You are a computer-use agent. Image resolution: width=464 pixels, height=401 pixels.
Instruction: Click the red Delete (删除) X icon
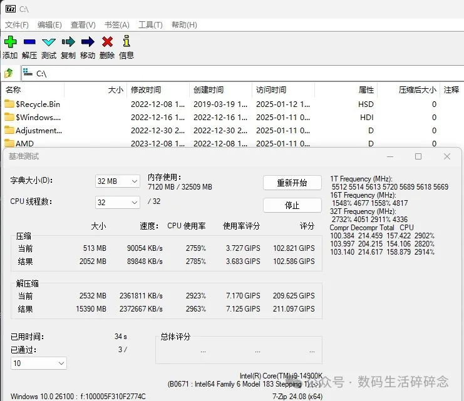coord(107,42)
